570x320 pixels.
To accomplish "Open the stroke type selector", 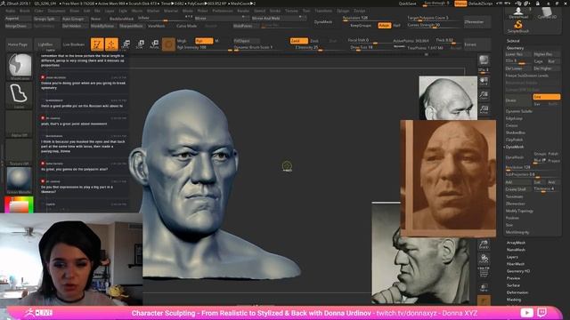I will click(x=20, y=95).
